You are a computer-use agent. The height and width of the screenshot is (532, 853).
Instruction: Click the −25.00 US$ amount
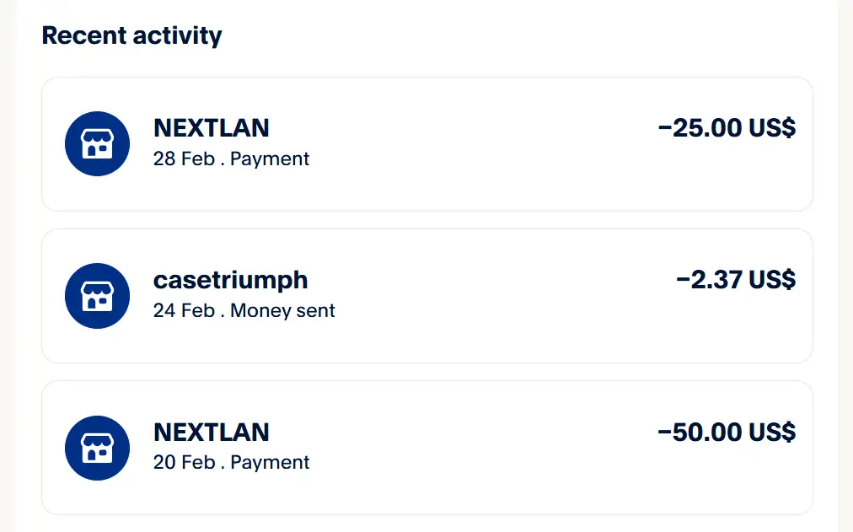(x=726, y=128)
